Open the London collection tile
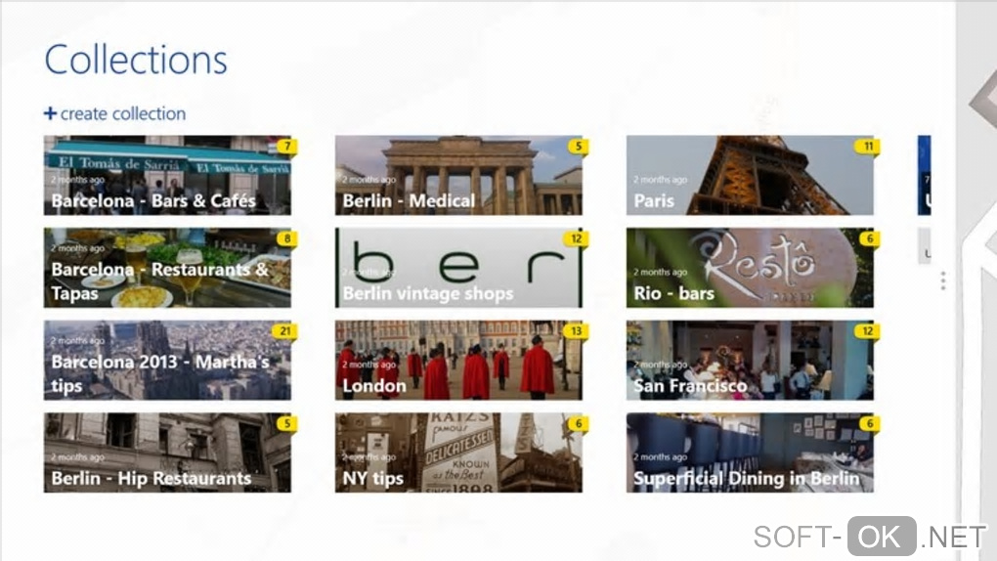The image size is (997, 561). click(458, 360)
